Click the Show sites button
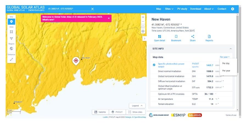This screenshot has height=128, width=247. pyautogui.click(x=135, y=112)
